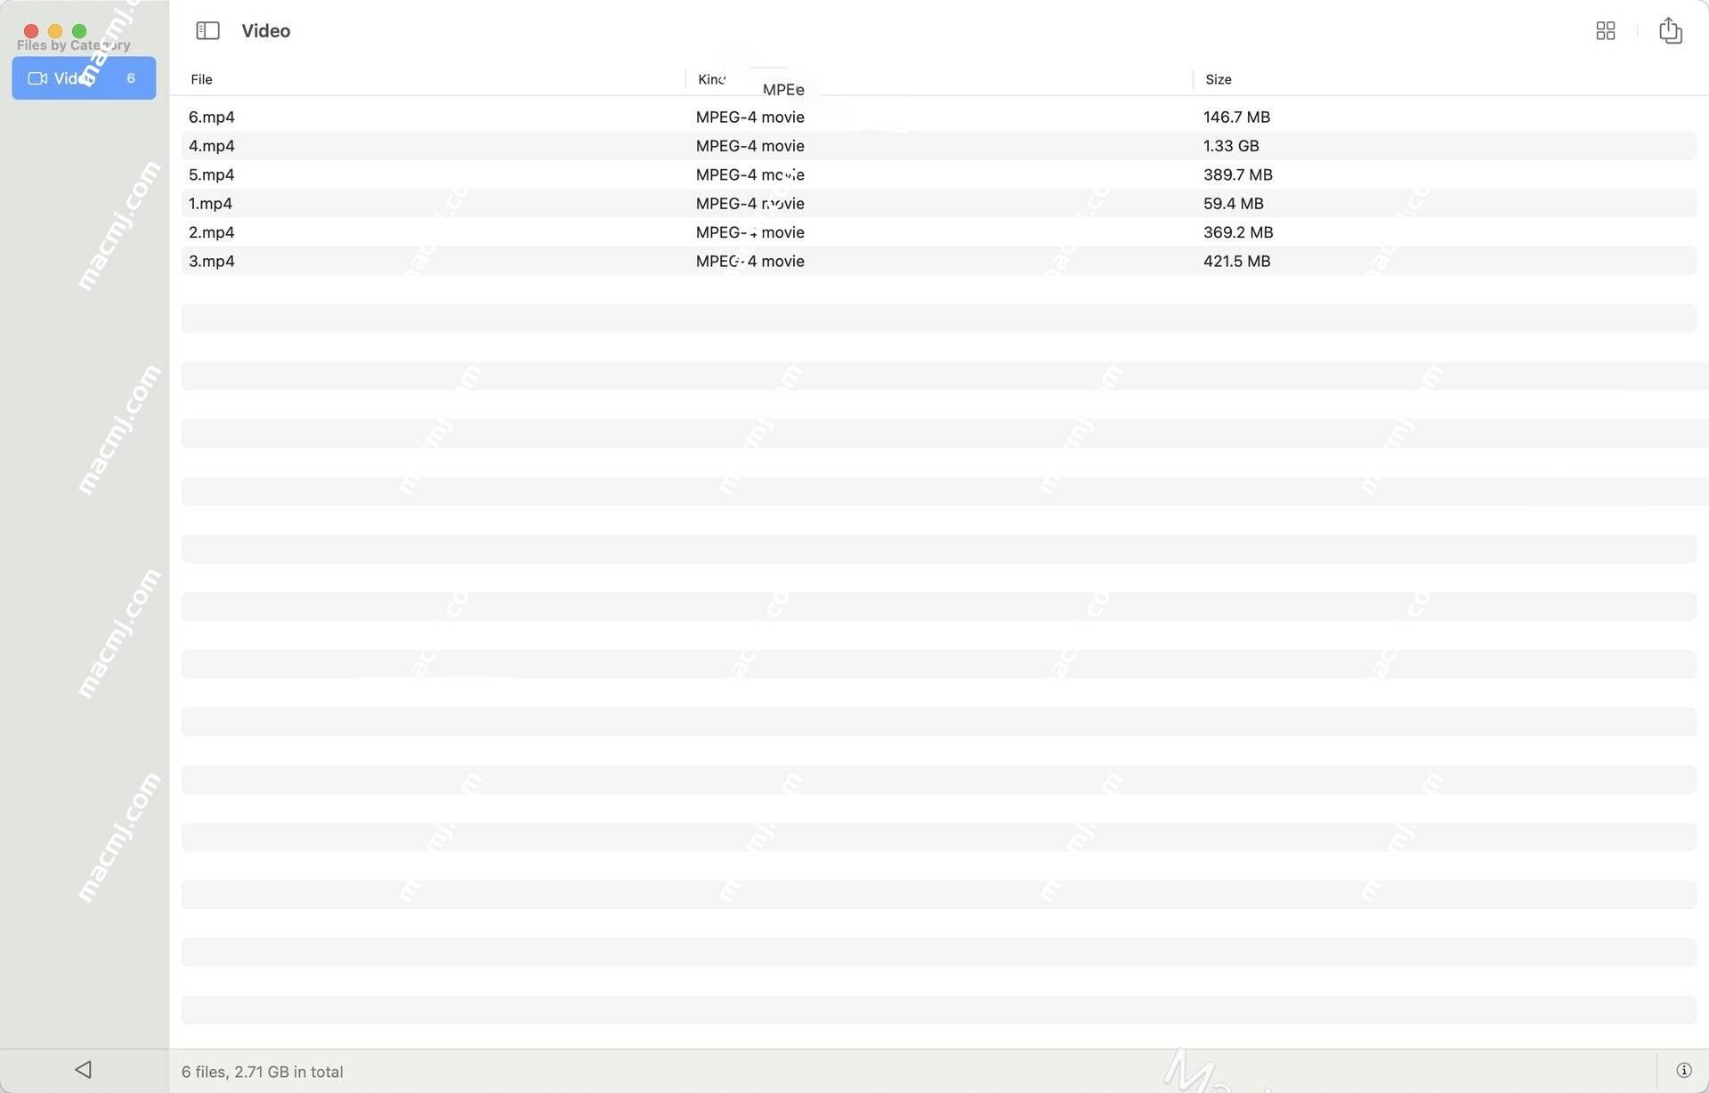This screenshot has width=1709, height=1093.
Task: Select file 1.mp4
Action: [x=210, y=203]
